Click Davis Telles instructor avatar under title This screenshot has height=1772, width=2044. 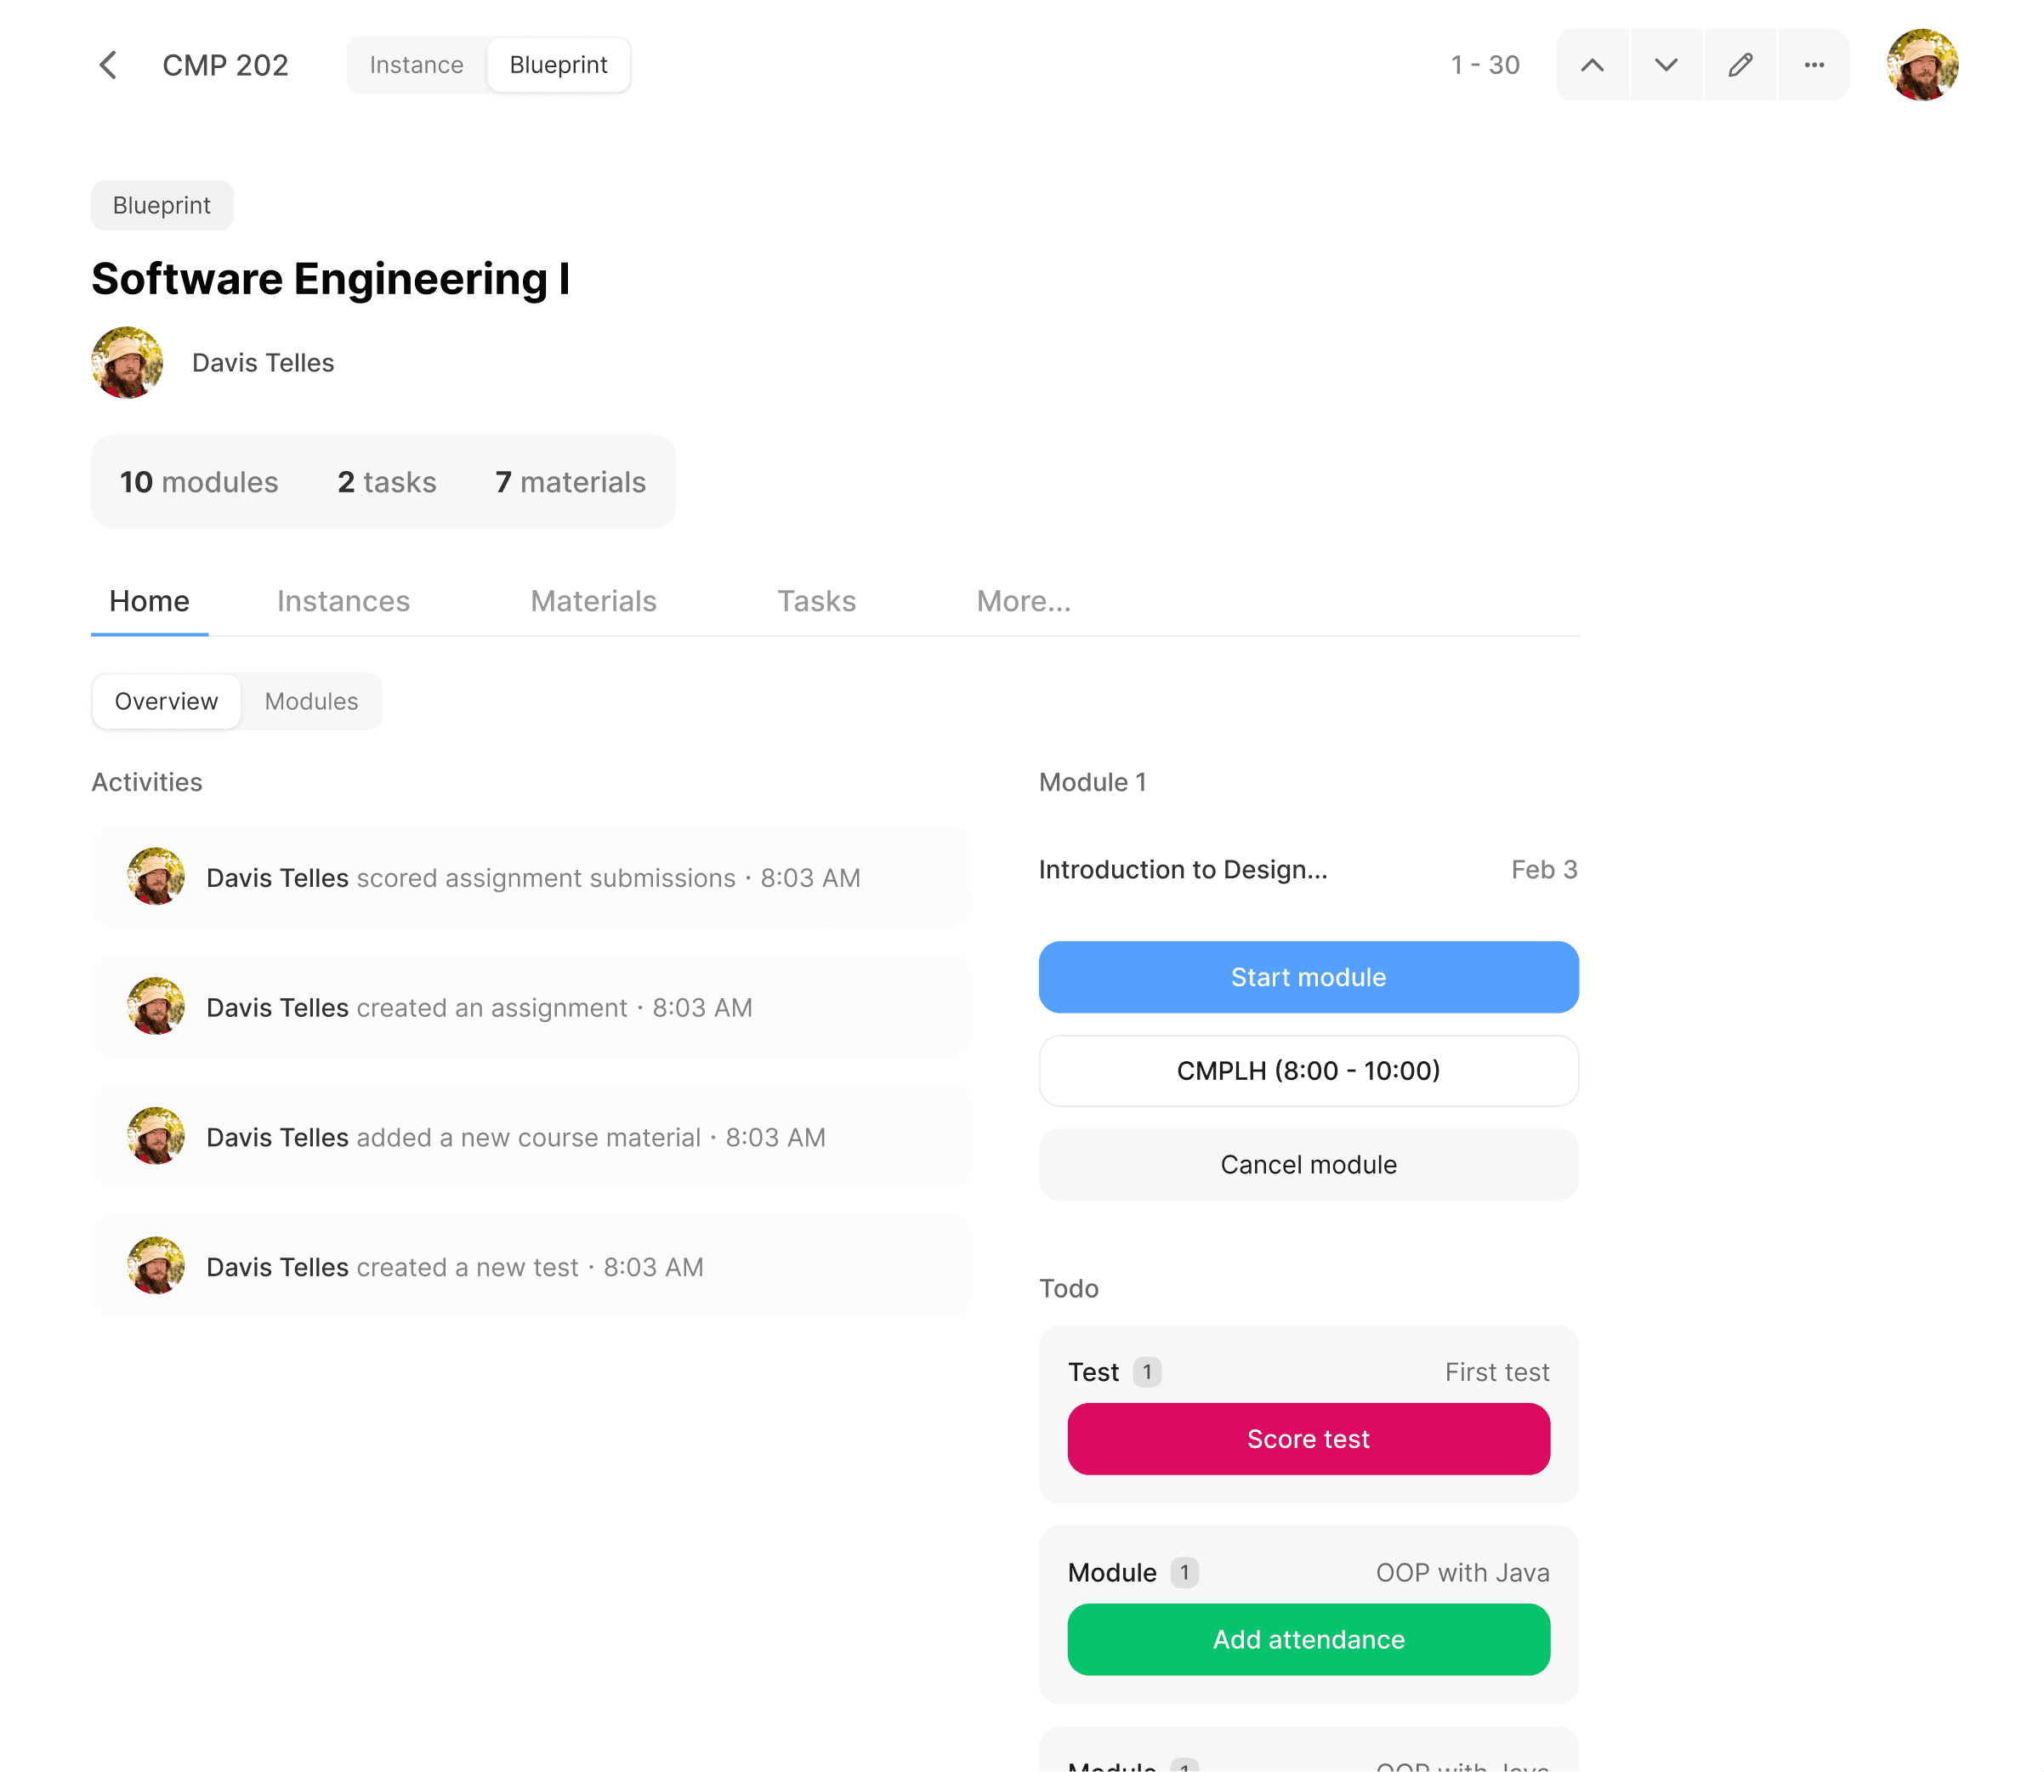128,363
